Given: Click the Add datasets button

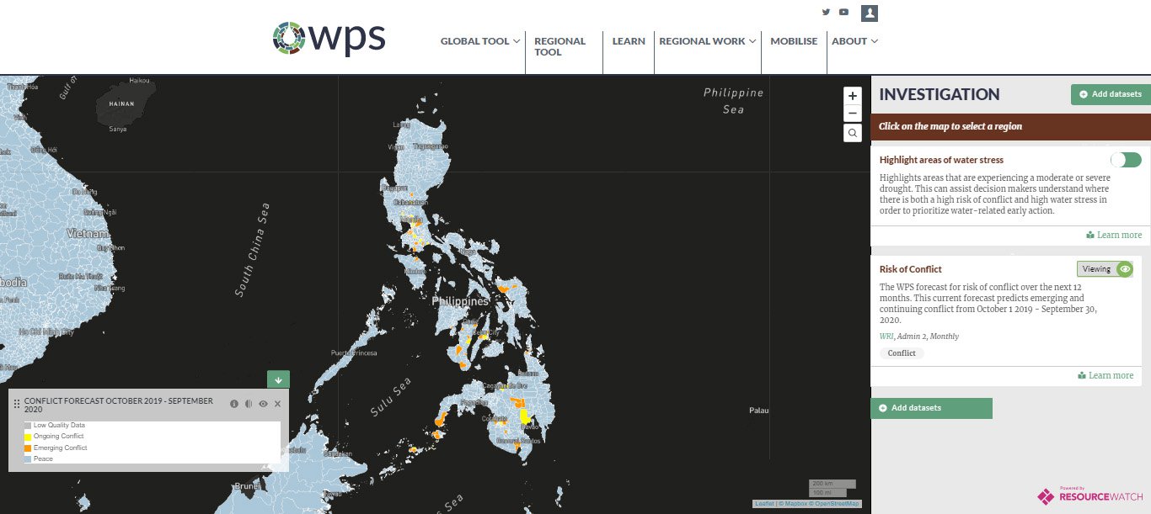Looking at the screenshot, I should coord(1110,94).
